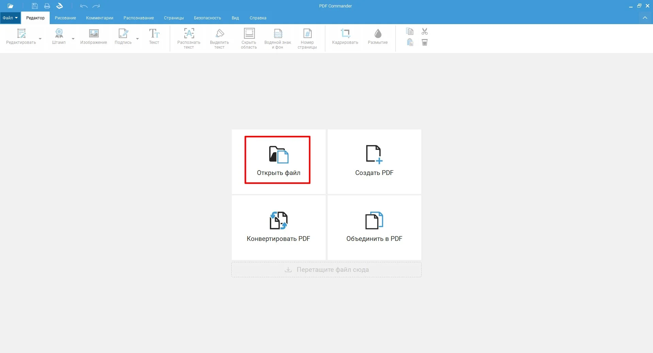Expand the Штамп dropdown arrow
This screenshot has width=653, height=353.
pos(73,39)
